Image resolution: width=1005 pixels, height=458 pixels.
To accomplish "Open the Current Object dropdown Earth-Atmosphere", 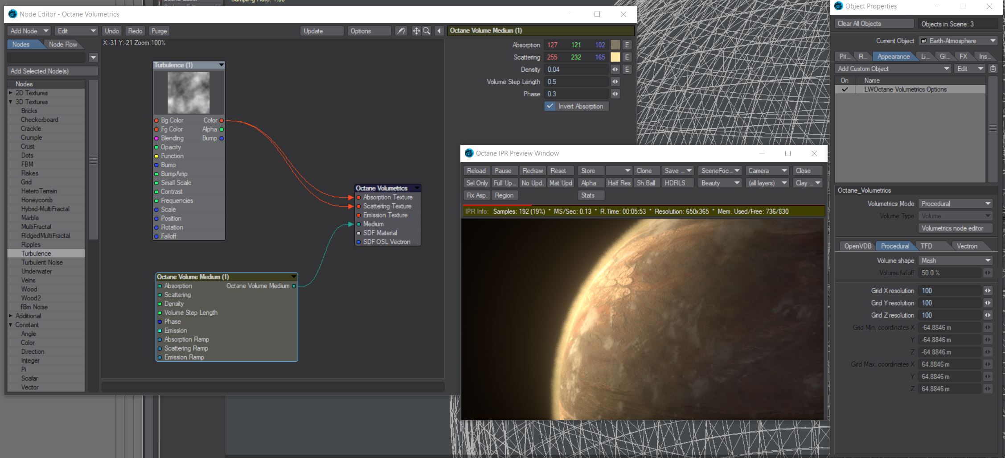I will (958, 41).
